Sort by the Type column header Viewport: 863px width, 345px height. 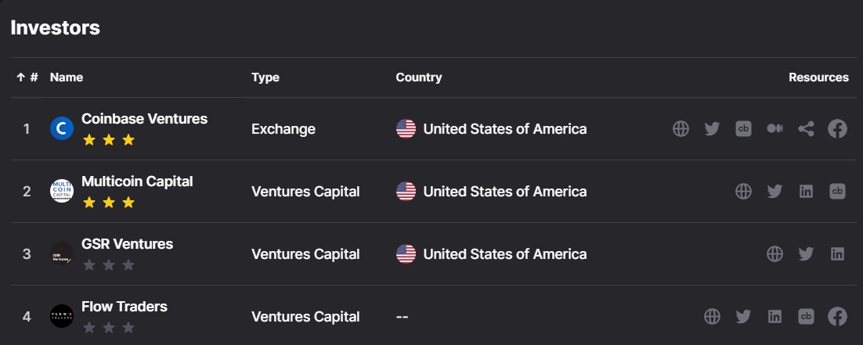265,77
